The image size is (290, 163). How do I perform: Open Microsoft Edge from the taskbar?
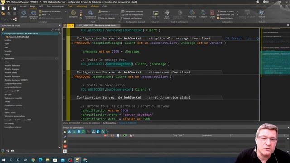(x=40, y=160)
